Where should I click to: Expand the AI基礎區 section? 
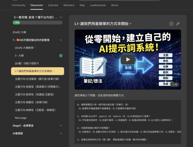pos(61,133)
